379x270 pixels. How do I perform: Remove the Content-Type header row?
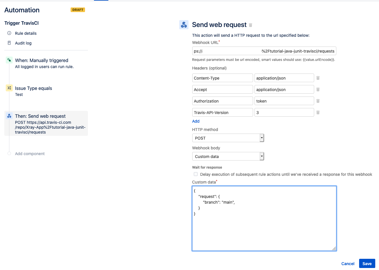point(318,78)
